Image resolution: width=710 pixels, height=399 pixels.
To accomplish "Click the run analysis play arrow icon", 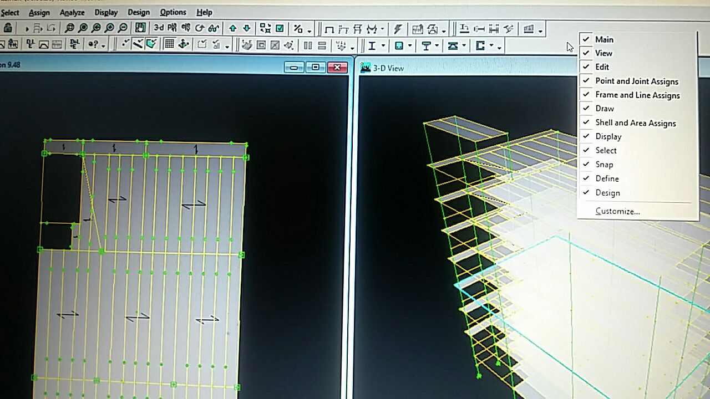I will [27, 28].
